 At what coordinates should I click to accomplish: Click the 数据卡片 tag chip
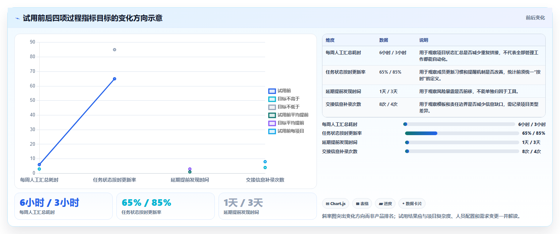(412, 204)
